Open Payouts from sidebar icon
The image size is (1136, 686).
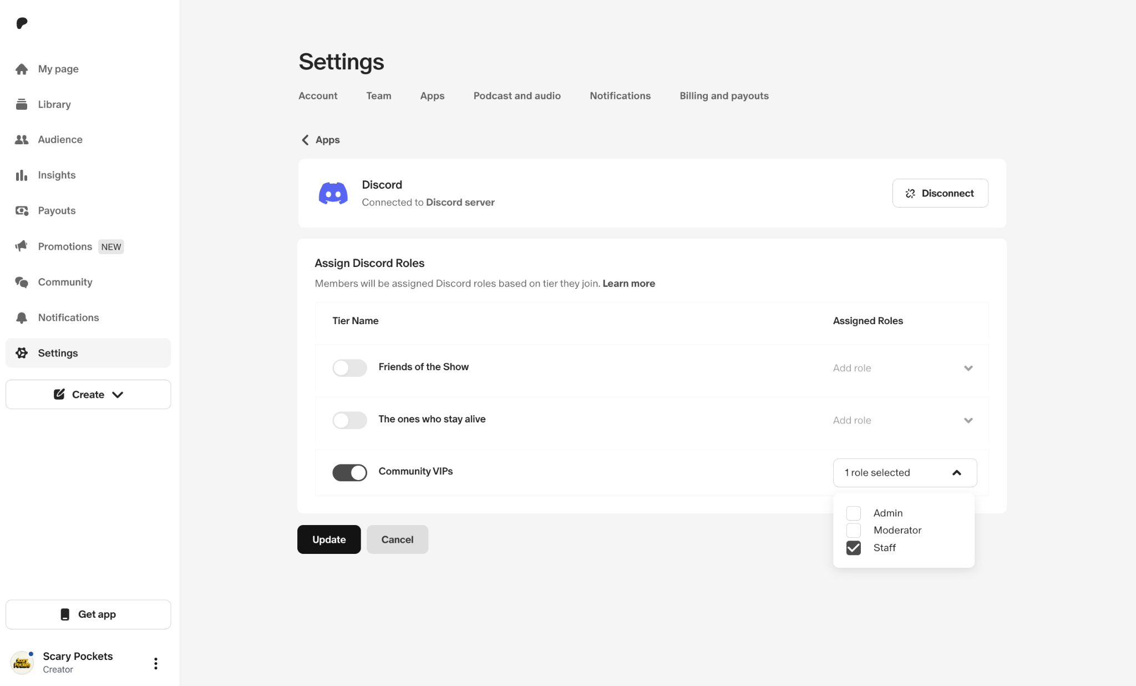[x=22, y=210]
